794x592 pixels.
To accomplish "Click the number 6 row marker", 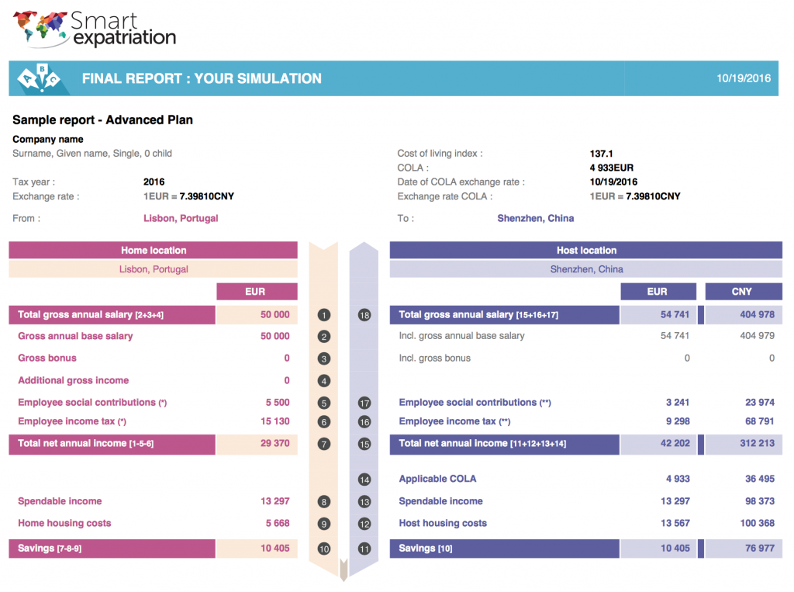I will (x=324, y=422).
